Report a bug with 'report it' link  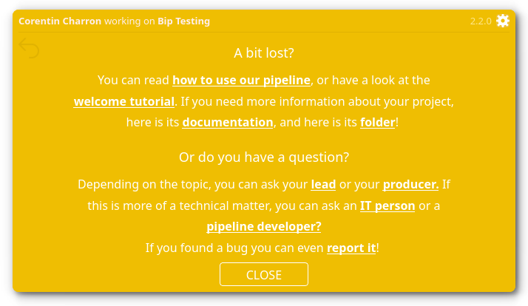(351, 248)
